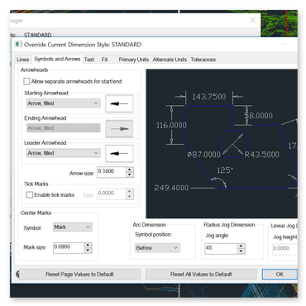Click the Linear Jog height field
The width and height of the screenshot is (306, 306).
click(x=284, y=249)
